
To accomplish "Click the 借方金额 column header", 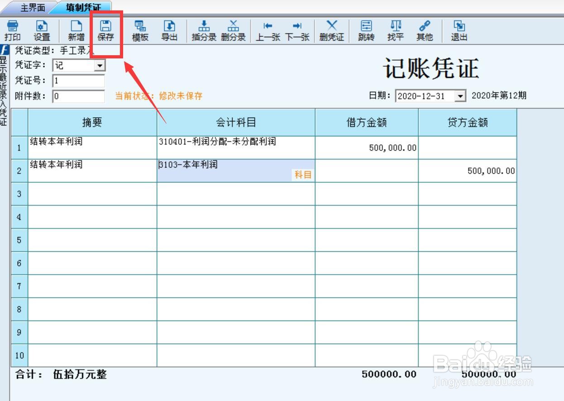I will point(367,122).
